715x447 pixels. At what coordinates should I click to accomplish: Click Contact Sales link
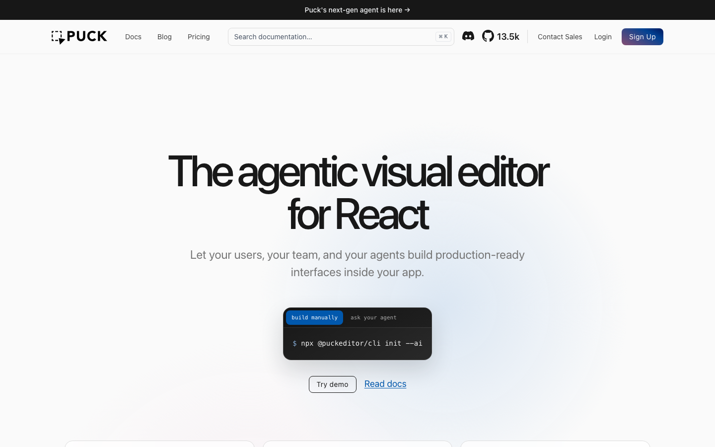tap(560, 37)
